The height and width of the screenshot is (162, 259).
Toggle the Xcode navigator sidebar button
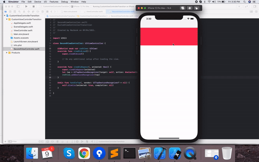coord(18,6)
